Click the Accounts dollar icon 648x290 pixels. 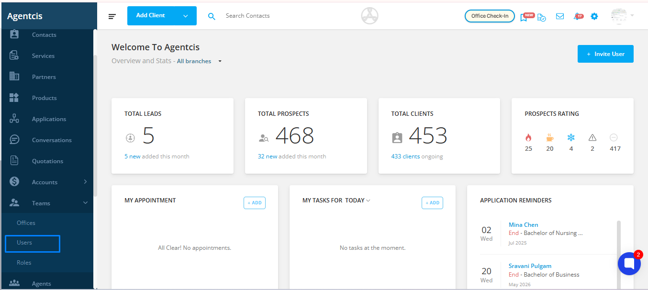click(x=14, y=182)
